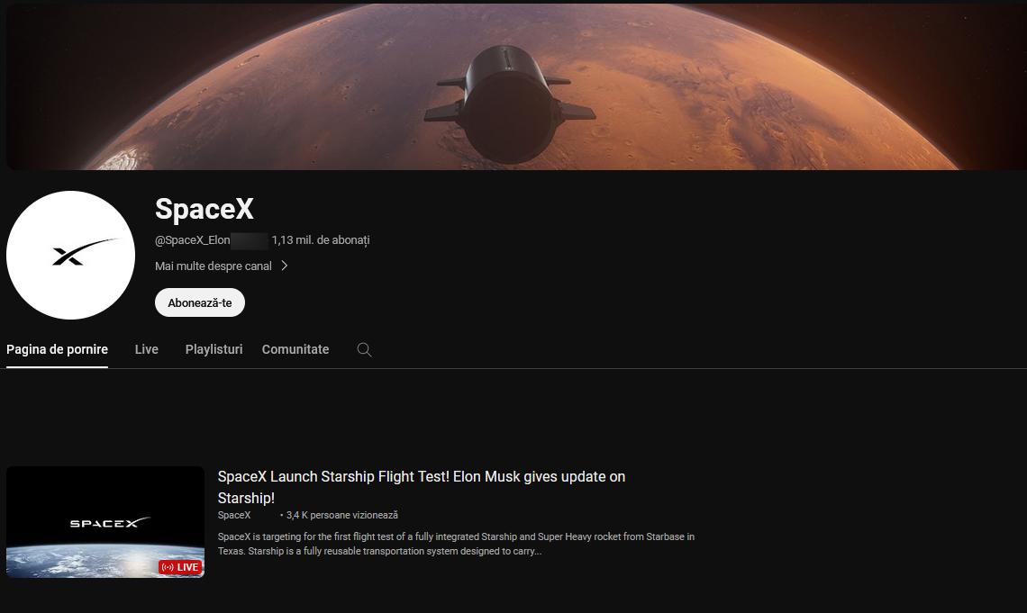This screenshot has height=613, width=1027.
Task: Expand the channel details chevron arrow
Action: [285, 266]
